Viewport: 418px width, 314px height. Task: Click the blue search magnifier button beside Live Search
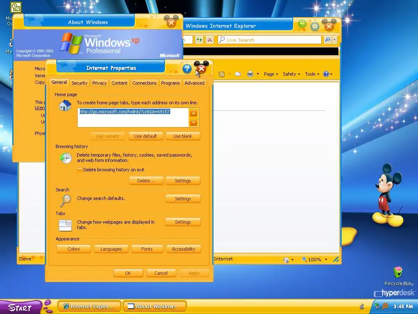tap(327, 40)
